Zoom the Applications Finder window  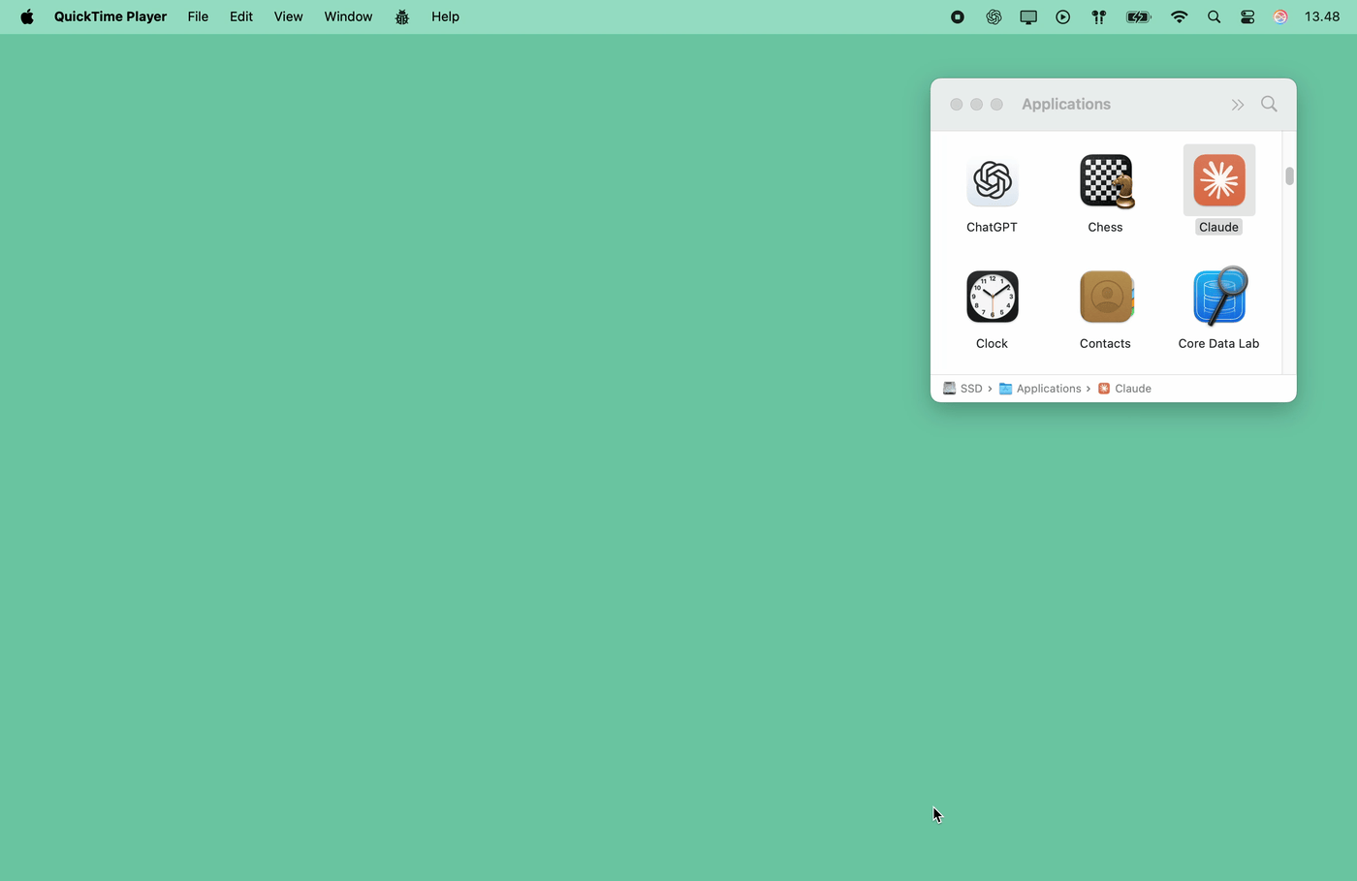pos(996,105)
